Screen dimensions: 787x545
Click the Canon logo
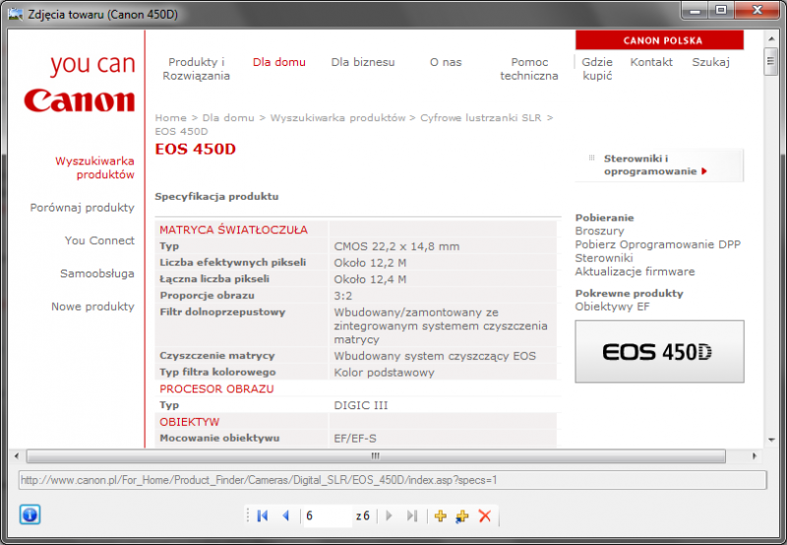coord(80,100)
